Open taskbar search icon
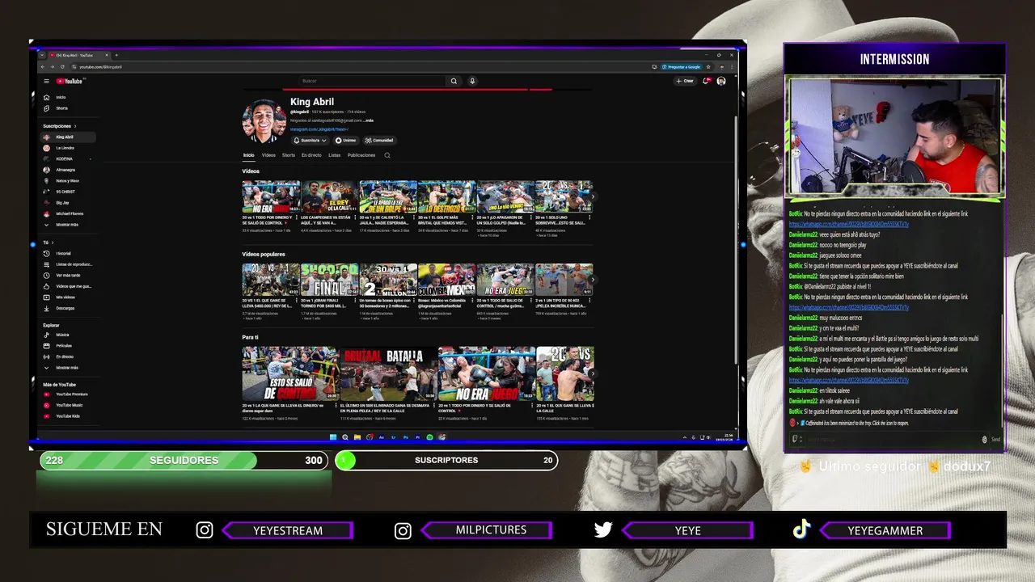The image size is (1035, 582). pyautogui.click(x=344, y=437)
